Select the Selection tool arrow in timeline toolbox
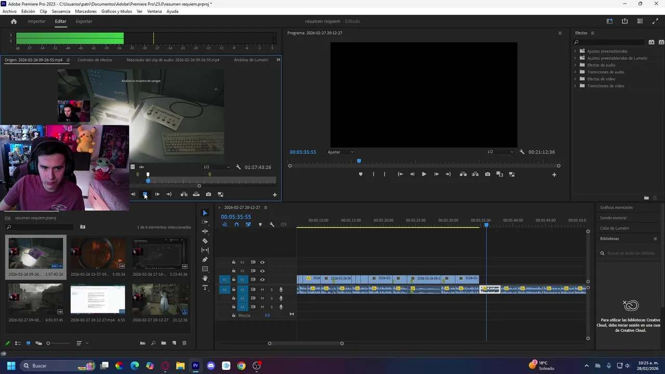The height and width of the screenshot is (374, 665). tap(205, 213)
